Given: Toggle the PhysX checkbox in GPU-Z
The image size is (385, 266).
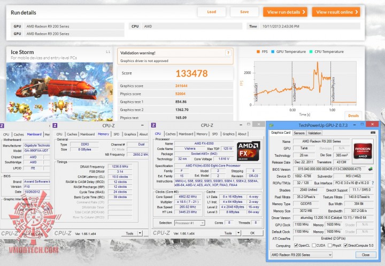Looking at the screenshot, I should coord(330,245).
